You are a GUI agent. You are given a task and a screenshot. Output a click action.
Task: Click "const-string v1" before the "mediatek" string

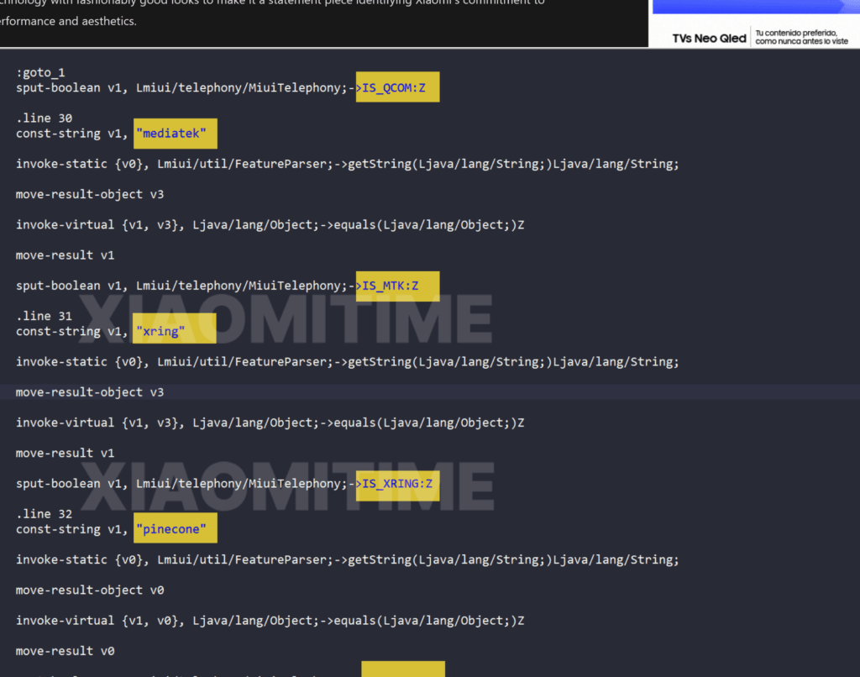[72, 134]
